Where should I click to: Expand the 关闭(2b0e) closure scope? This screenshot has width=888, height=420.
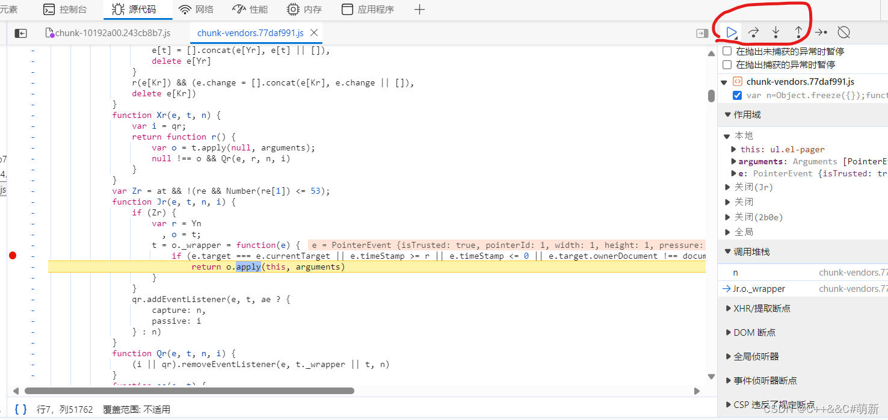(727, 217)
